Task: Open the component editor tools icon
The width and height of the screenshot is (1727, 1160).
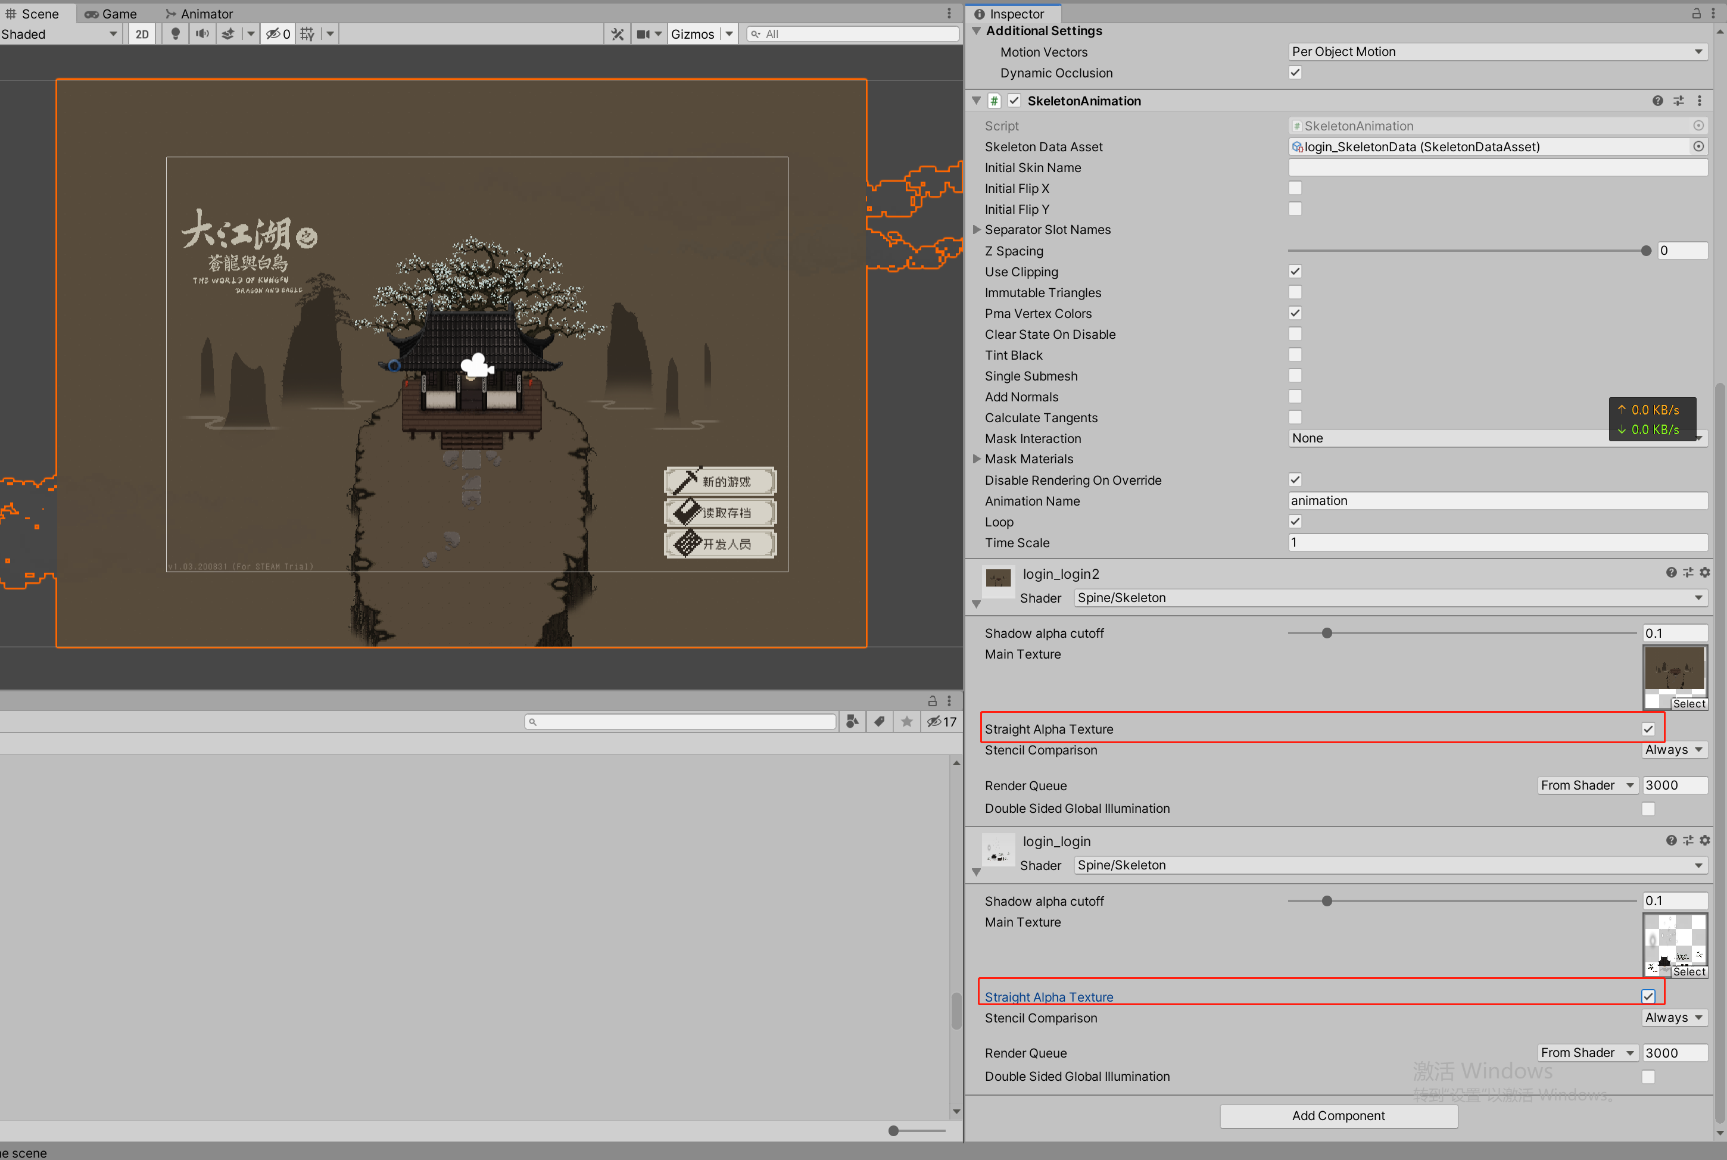Action: pos(618,34)
